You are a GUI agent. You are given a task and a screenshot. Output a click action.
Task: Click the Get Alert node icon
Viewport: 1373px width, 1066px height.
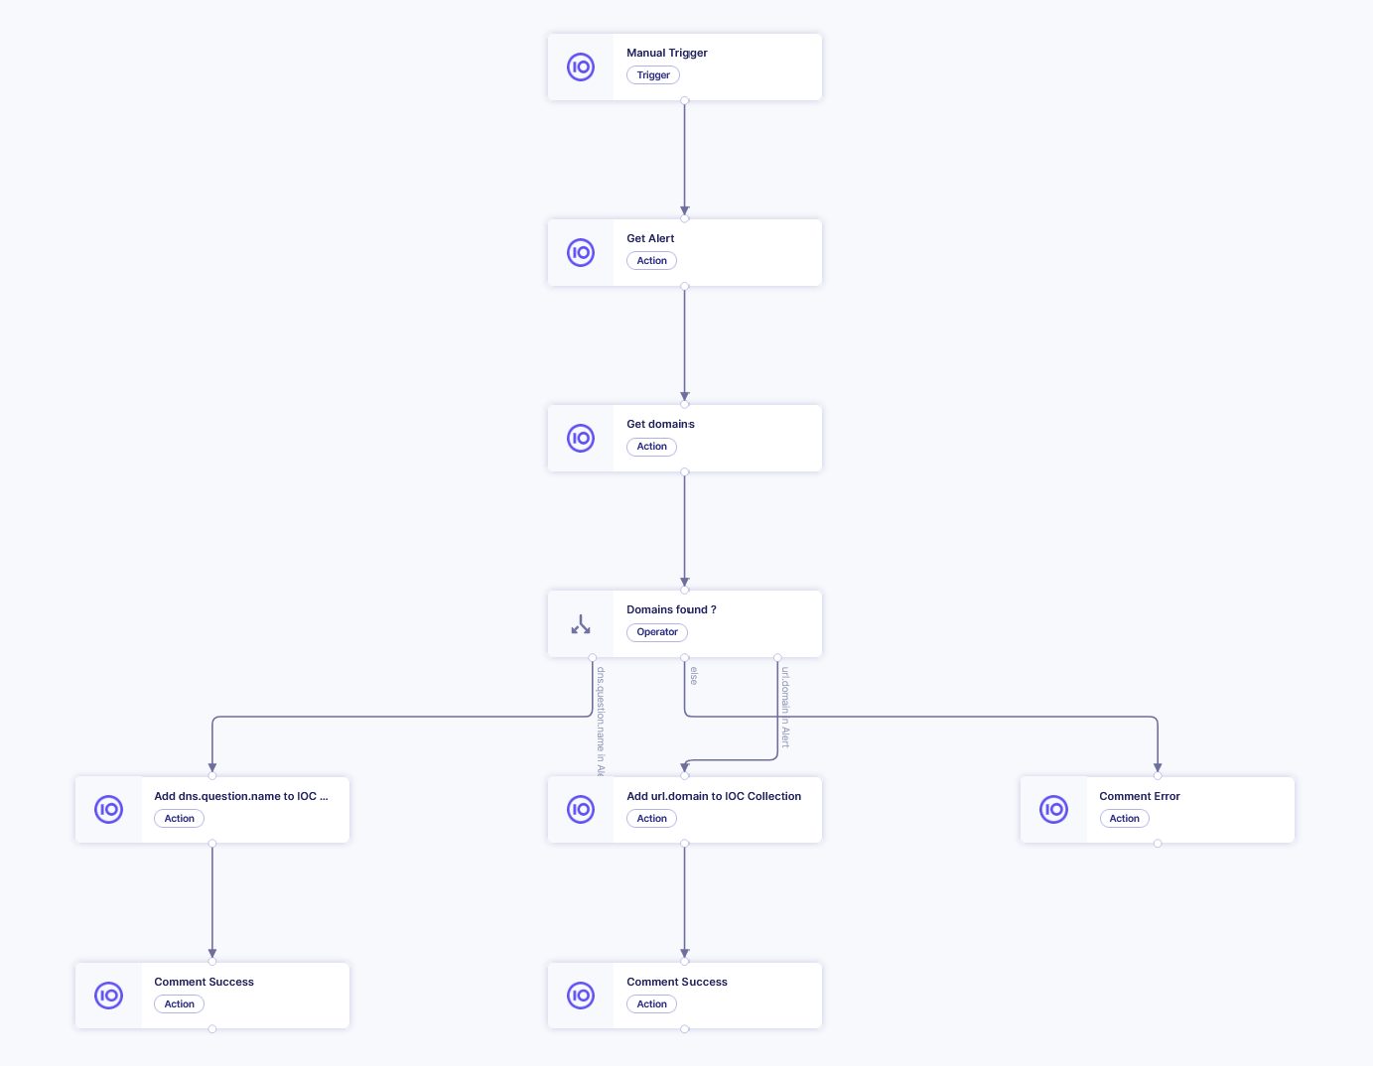581,253
